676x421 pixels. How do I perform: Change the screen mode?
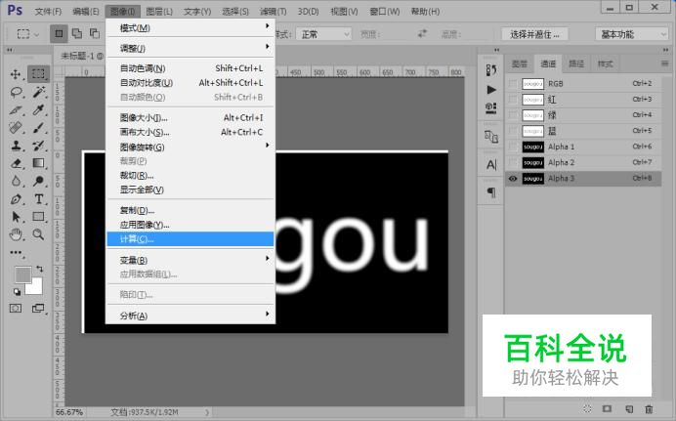(38, 308)
